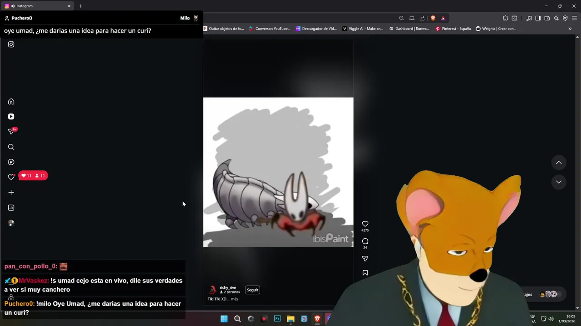581x326 pixels.
Task: Open the reel's comments
Action: pos(365,241)
